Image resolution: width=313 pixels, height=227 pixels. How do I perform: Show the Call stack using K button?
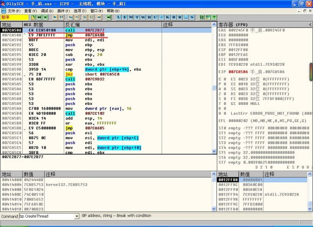tap(167, 18)
